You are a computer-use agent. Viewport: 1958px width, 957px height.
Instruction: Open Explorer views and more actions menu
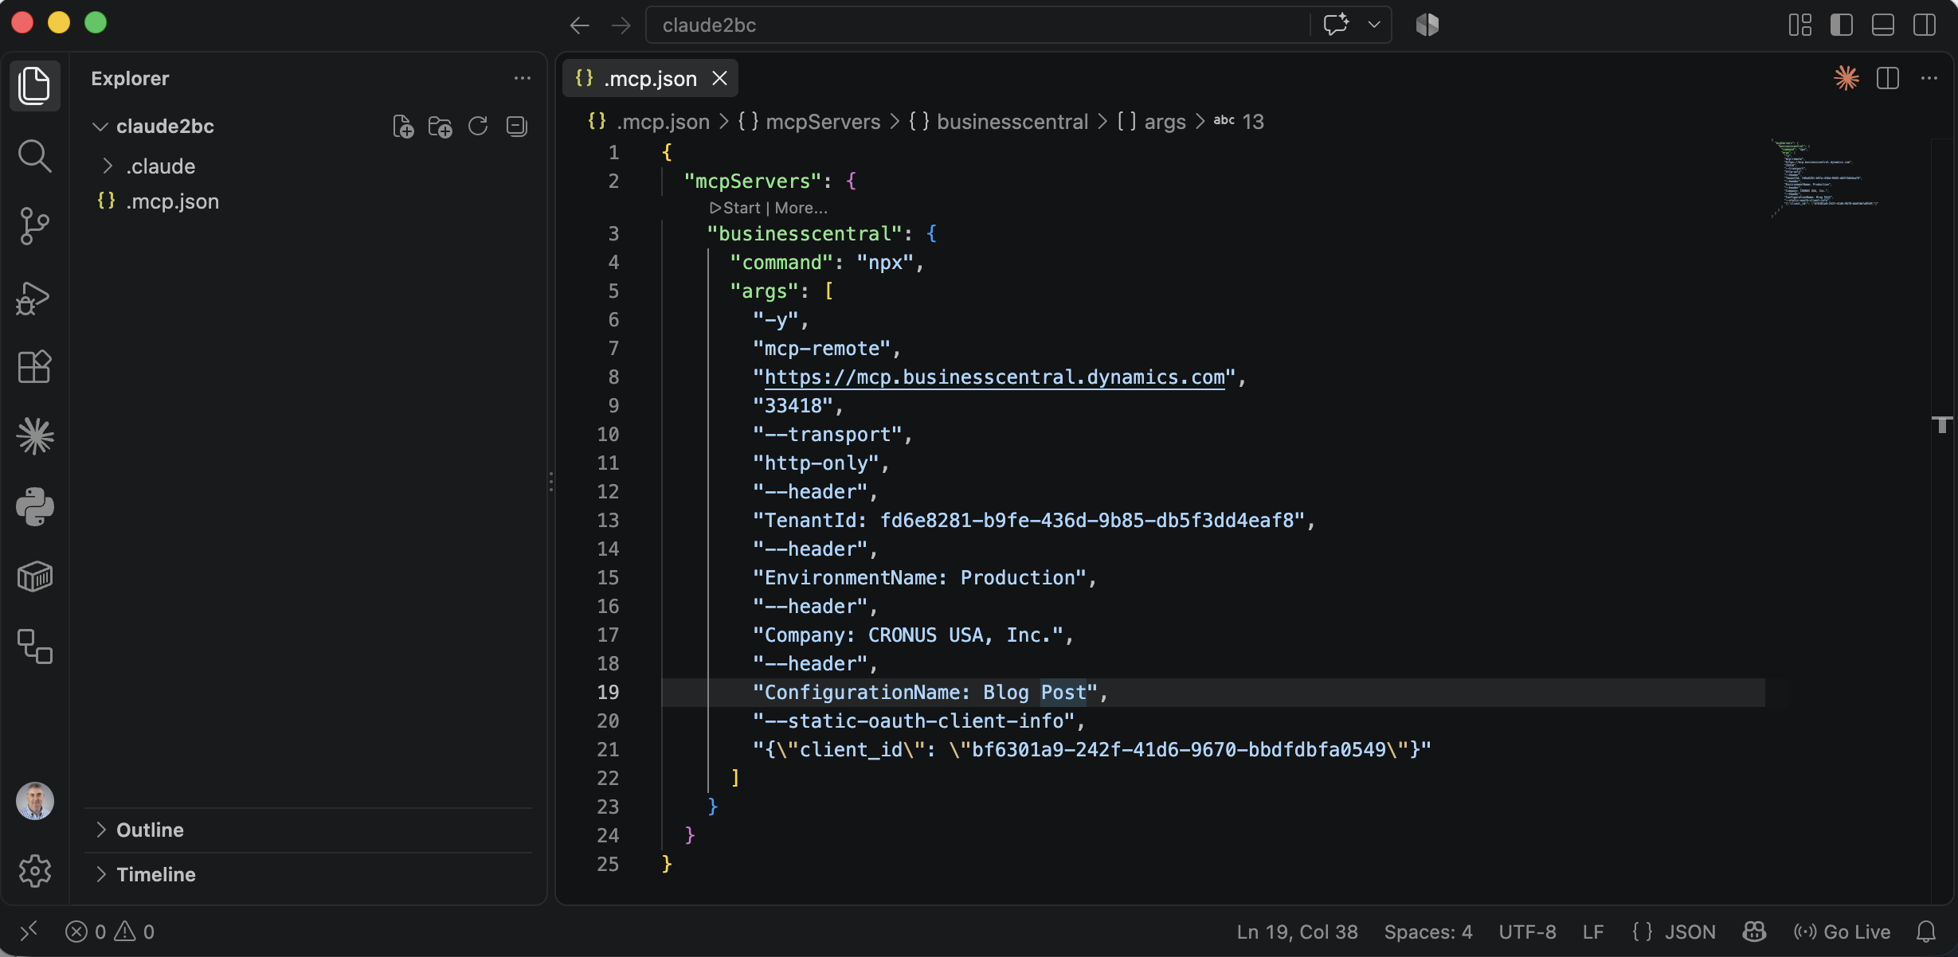tap(522, 78)
